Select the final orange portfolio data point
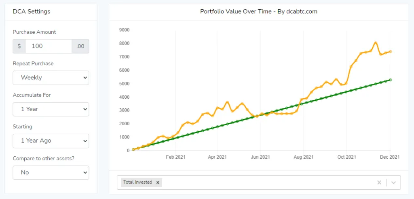Image resolution: width=414 pixels, height=199 pixels. pos(391,52)
